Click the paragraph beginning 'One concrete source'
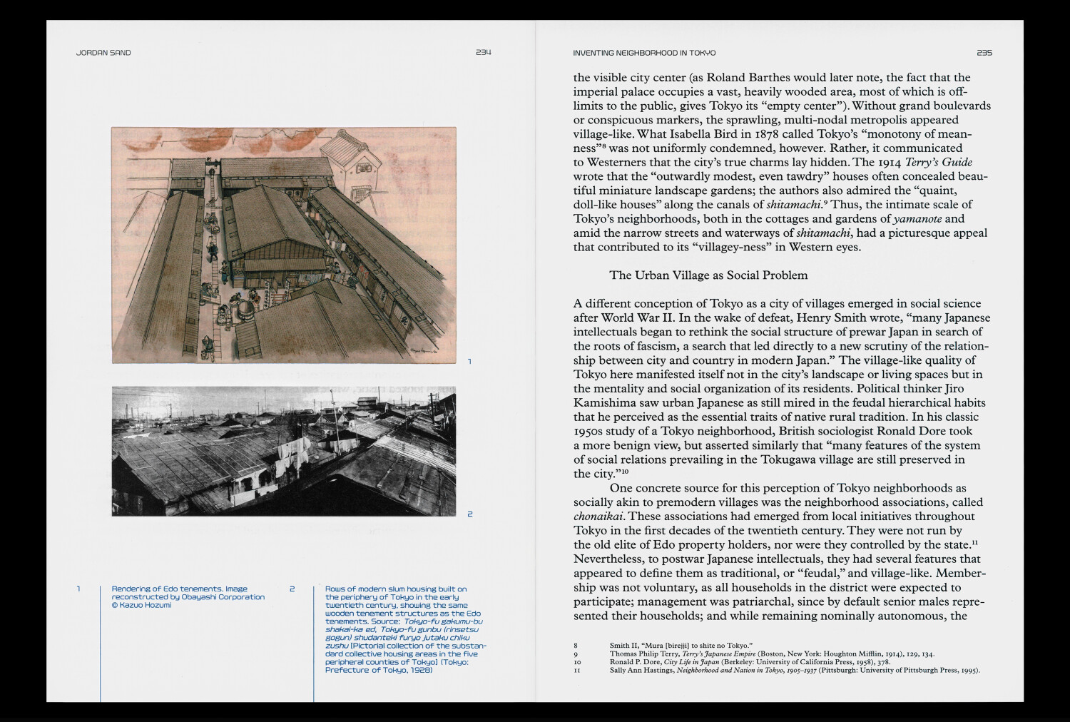Image resolution: width=1070 pixels, height=722 pixels. (781, 551)
